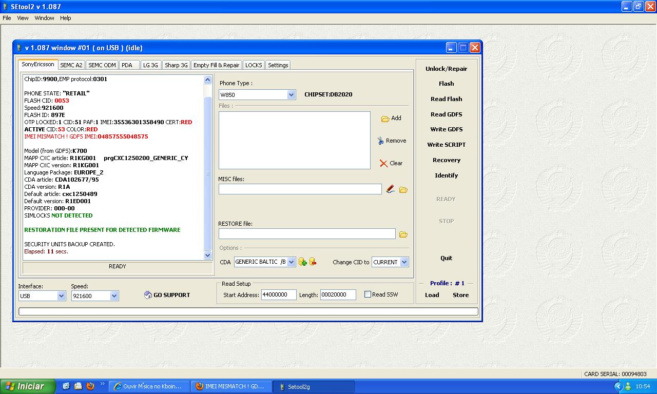Screen dimensions: 657x394
Task: Store the current profile
Action: pyautogui.click(x=460, y=295)
